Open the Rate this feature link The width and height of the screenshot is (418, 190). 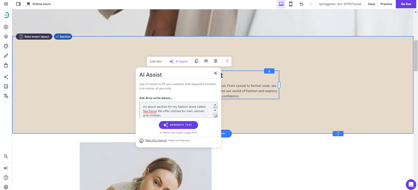pyautogui.click(x=156, y=141)
